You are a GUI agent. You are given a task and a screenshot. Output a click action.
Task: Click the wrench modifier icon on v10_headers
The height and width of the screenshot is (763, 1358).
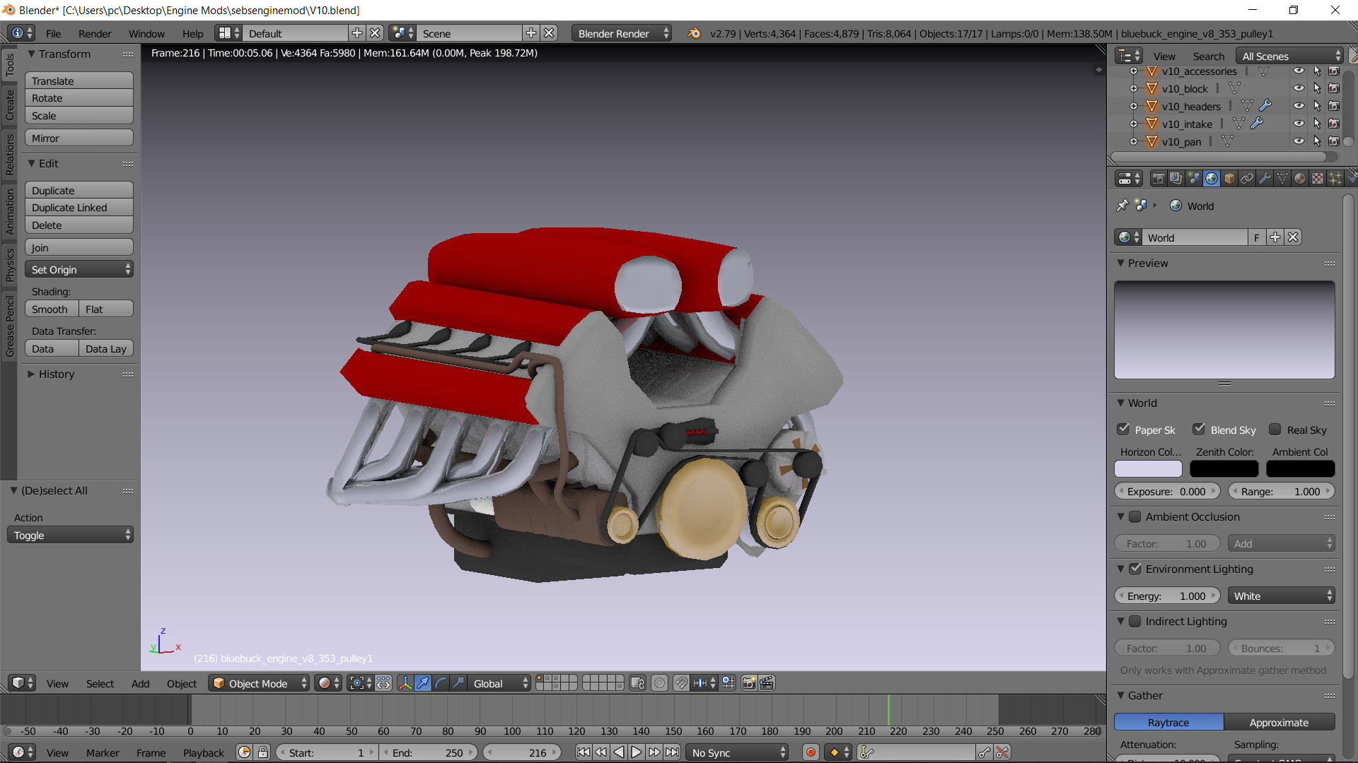pyautogui.click(x=1265, y=106)
